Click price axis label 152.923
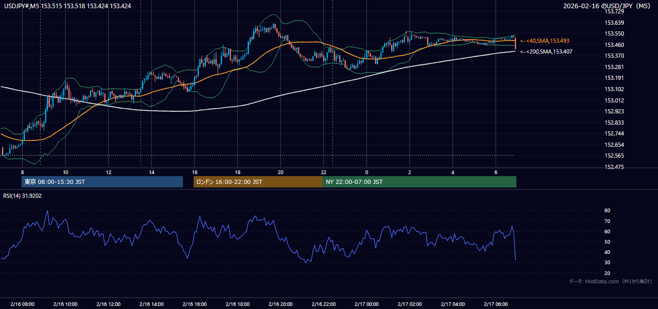The height and width of the screenshot is (309, 658). [614, 111]
